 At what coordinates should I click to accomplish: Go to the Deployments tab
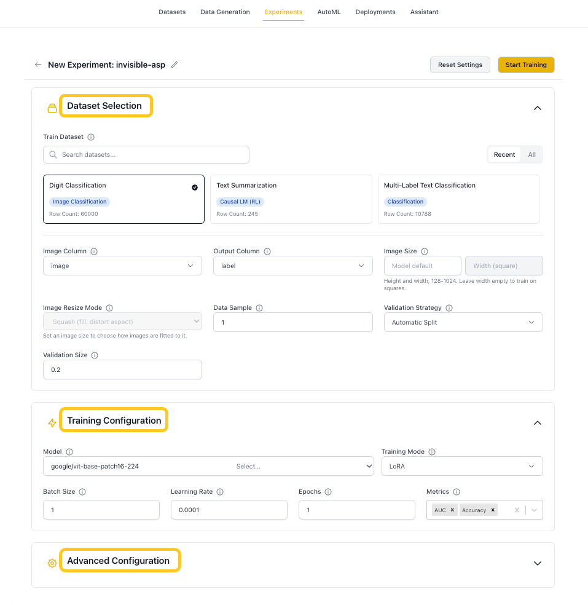point(375,12)
